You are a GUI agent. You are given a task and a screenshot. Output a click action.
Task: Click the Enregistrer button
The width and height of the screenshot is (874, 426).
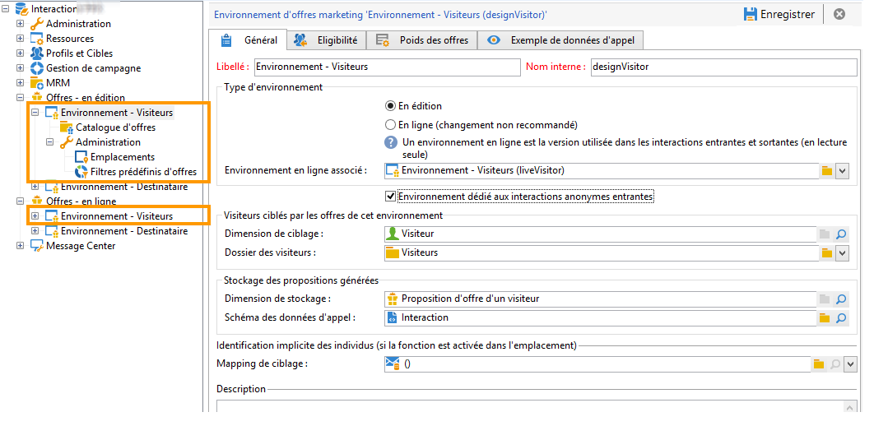(x=779, y=15)
